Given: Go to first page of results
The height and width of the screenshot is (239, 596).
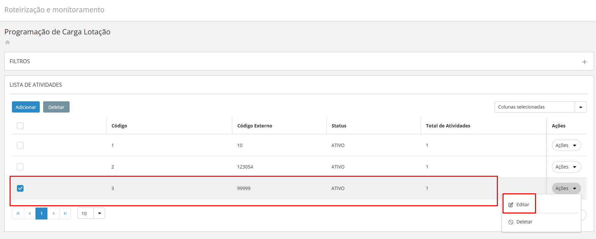Looking at the screenshot, I should 18,214.
